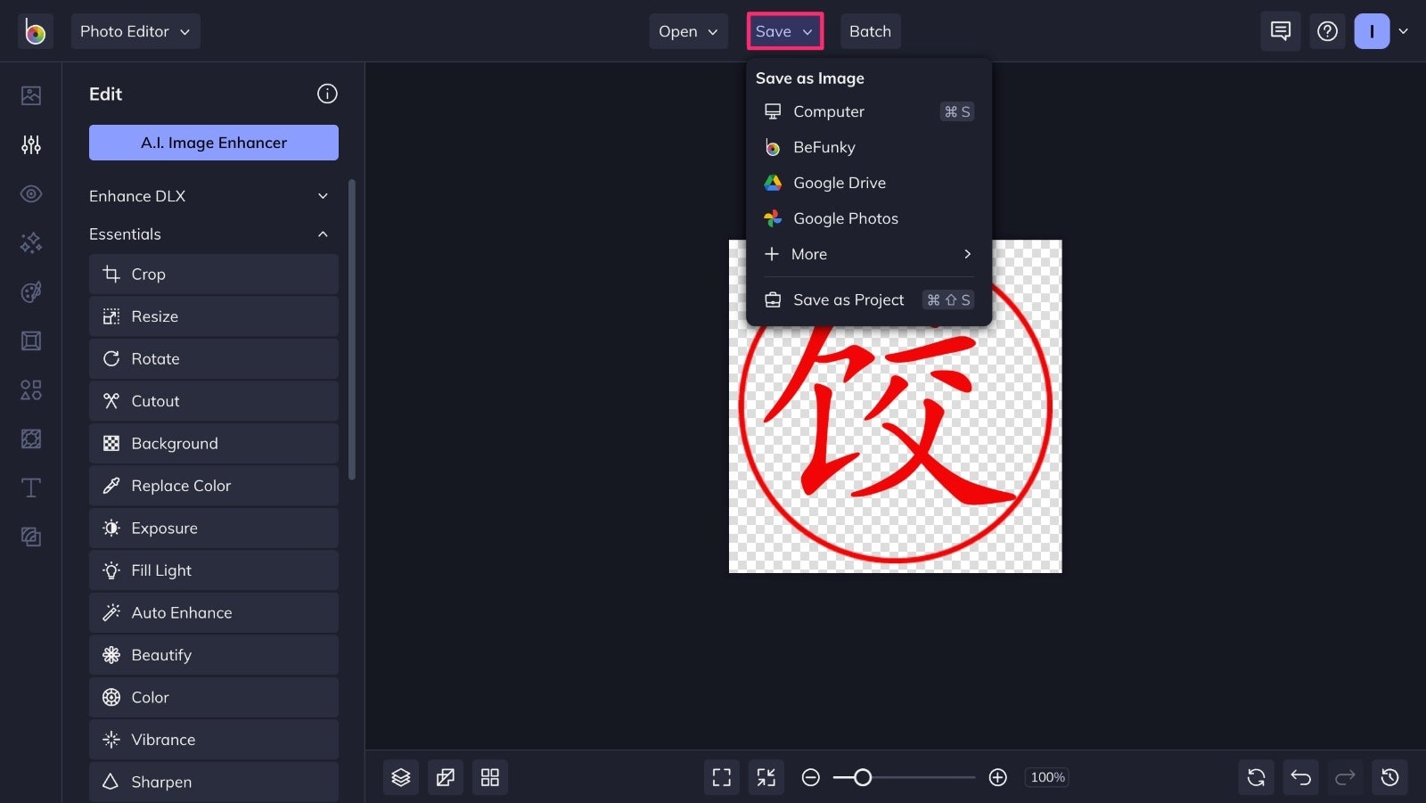This screenshot has width=1426, height=803.
Task: Expand the More save options submenu
Action: [x=866, y=254]
